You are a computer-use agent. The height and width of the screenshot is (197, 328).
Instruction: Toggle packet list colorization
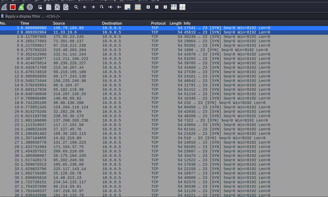(138, 7)
